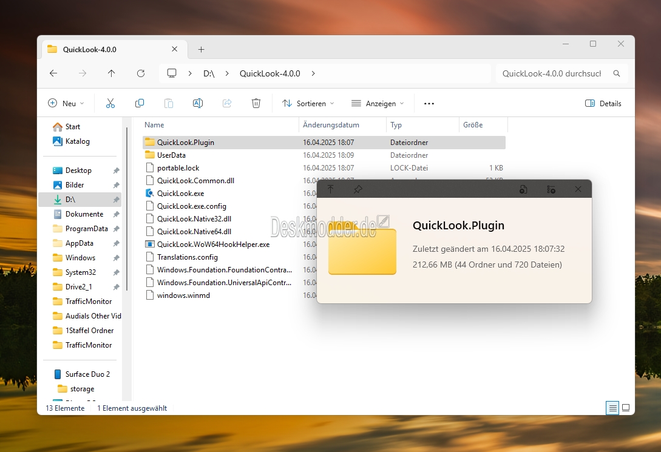Pin the QuickLook preview window

pyautogui.click(x=358, y=189)
